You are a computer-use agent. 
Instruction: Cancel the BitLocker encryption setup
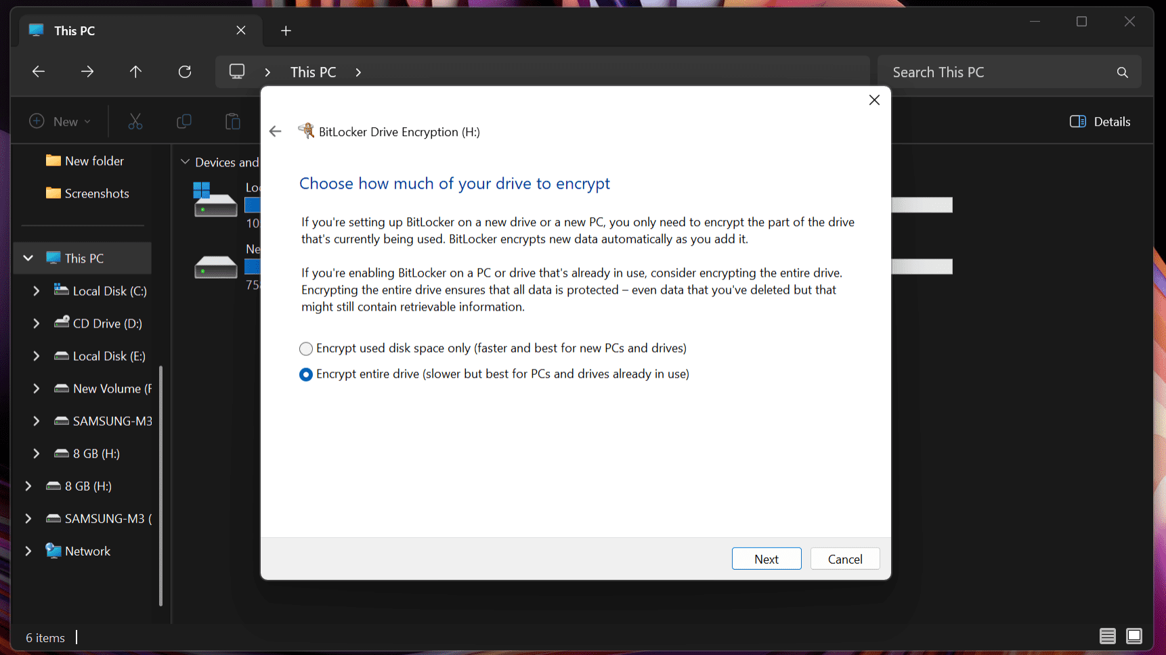(844, 558)
